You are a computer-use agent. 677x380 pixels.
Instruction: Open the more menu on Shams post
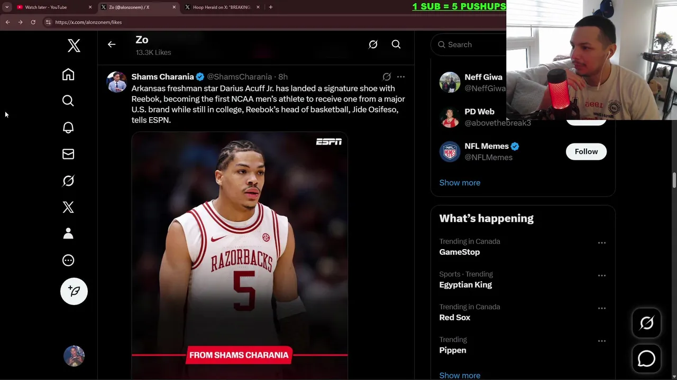tap(401, 77)
